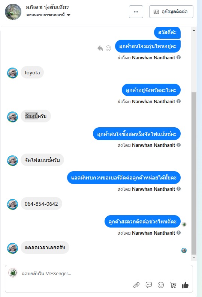Viewport: 202px width, 297px height.
Task: Click customer avatar beside toyota message
Action: click(x=12, y=73)
